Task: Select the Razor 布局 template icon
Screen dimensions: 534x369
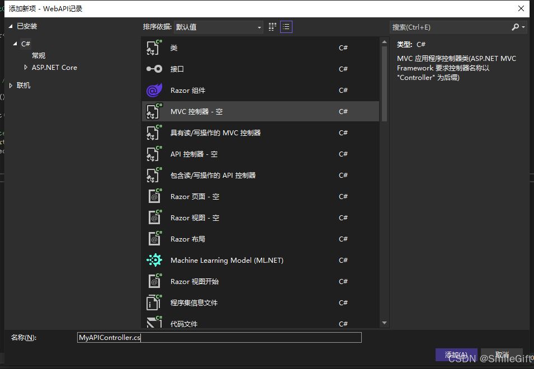Action: 154,239
